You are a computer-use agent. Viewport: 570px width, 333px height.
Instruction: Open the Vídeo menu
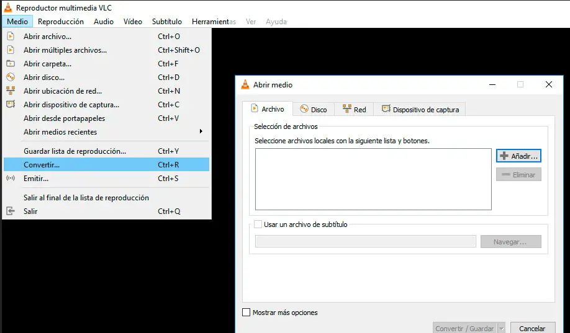point(133,22)
